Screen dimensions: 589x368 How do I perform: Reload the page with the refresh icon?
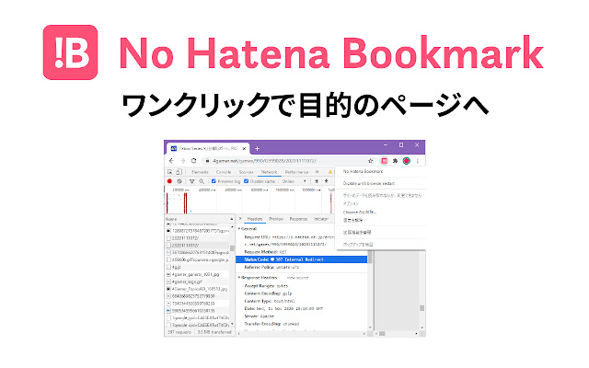(x=194, y=161)
